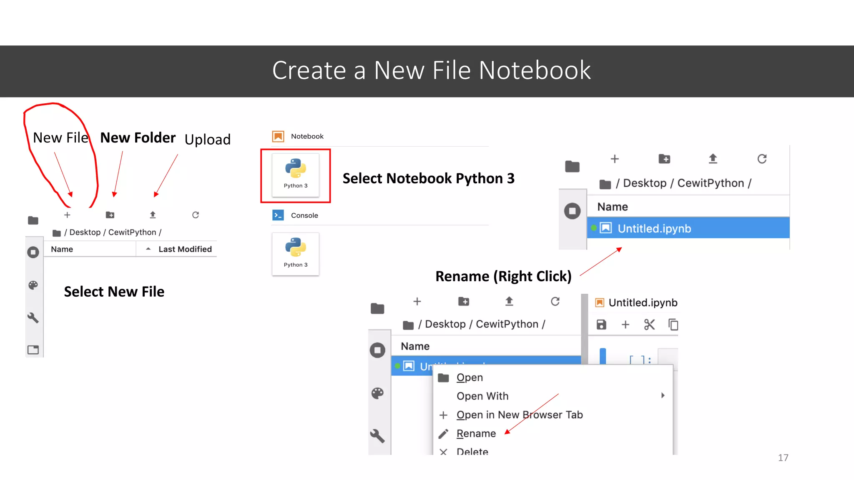This screenshot has width=854, height=480.
Task: Choose Rename from the context menu
Action: tap(553, 433)
